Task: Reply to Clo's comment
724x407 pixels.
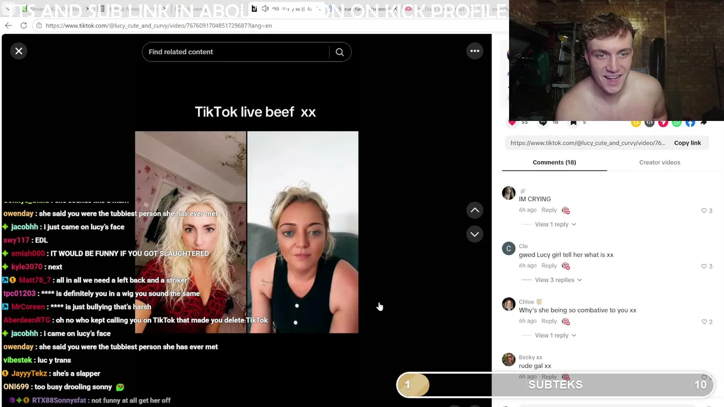Action: (x=549, y=266)
